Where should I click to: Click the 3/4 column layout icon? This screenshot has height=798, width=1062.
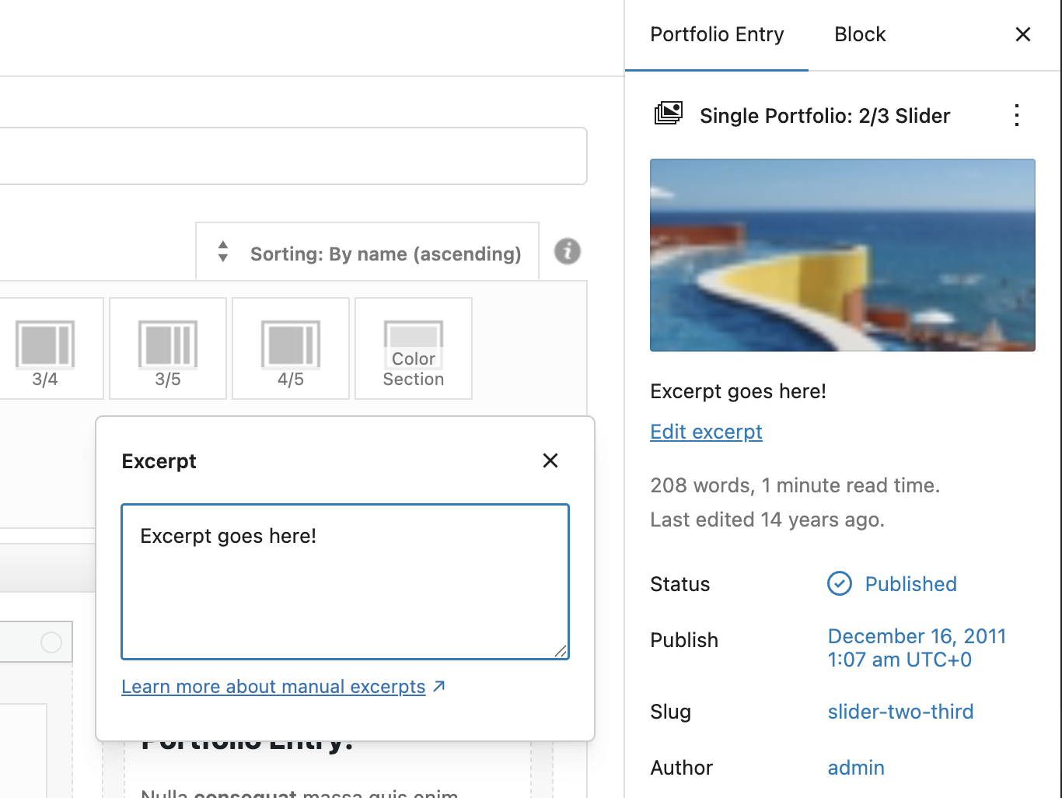[x=45, y=348]
